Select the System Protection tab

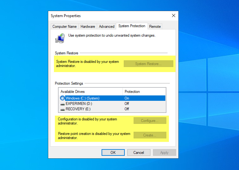coord(132,26)
